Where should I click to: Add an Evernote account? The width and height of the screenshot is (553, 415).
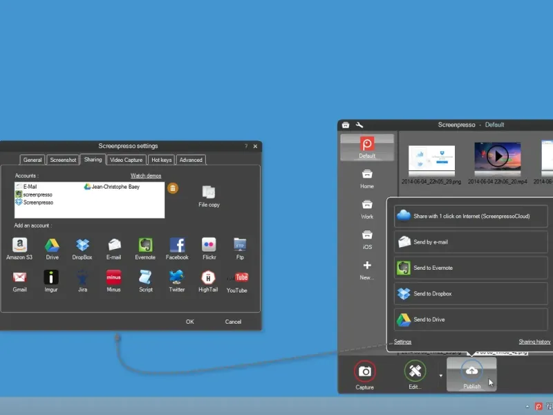(145, 248)
